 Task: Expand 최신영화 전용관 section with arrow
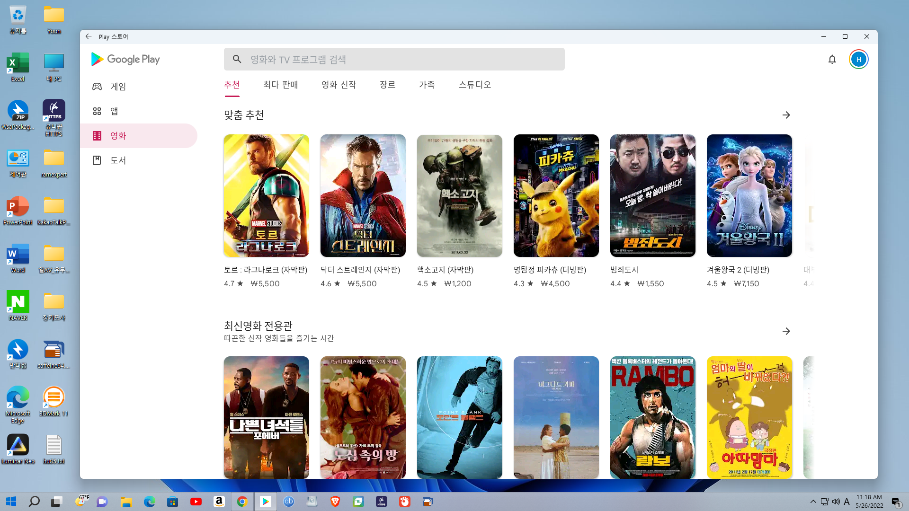click(786, 331)
